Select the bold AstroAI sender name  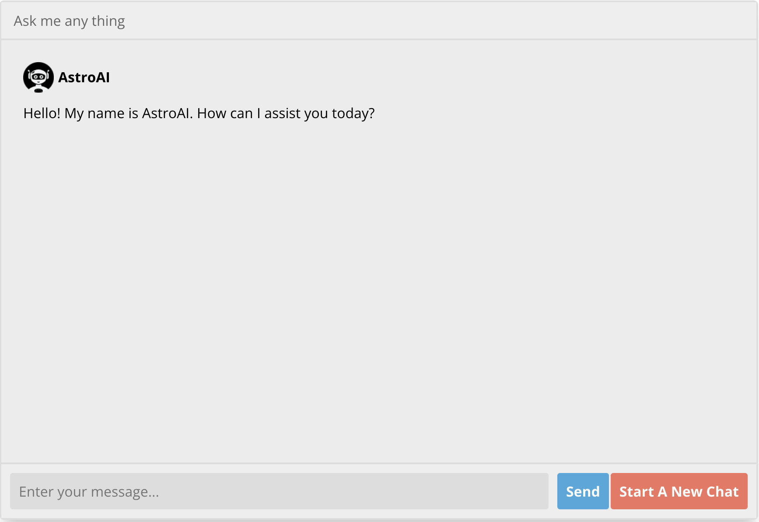pos(84,77)
